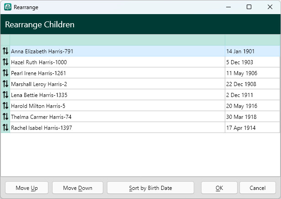Click the Move Down button
The image size is (281, 199).
point(78,188)
